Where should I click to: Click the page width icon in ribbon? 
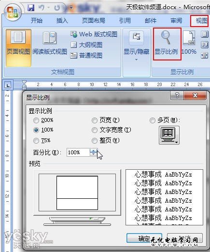click(x=205, y=56)
